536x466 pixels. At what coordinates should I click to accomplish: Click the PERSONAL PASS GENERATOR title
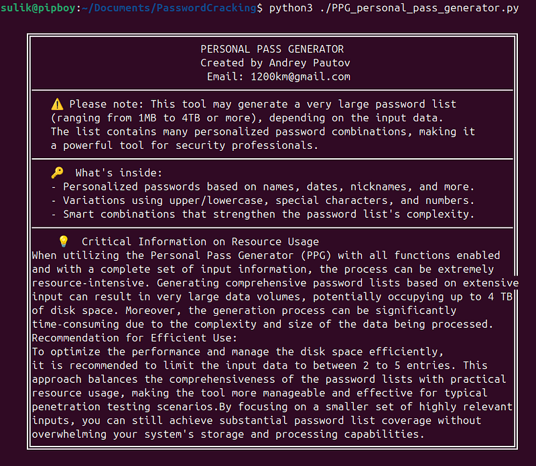tap(272, 49)
